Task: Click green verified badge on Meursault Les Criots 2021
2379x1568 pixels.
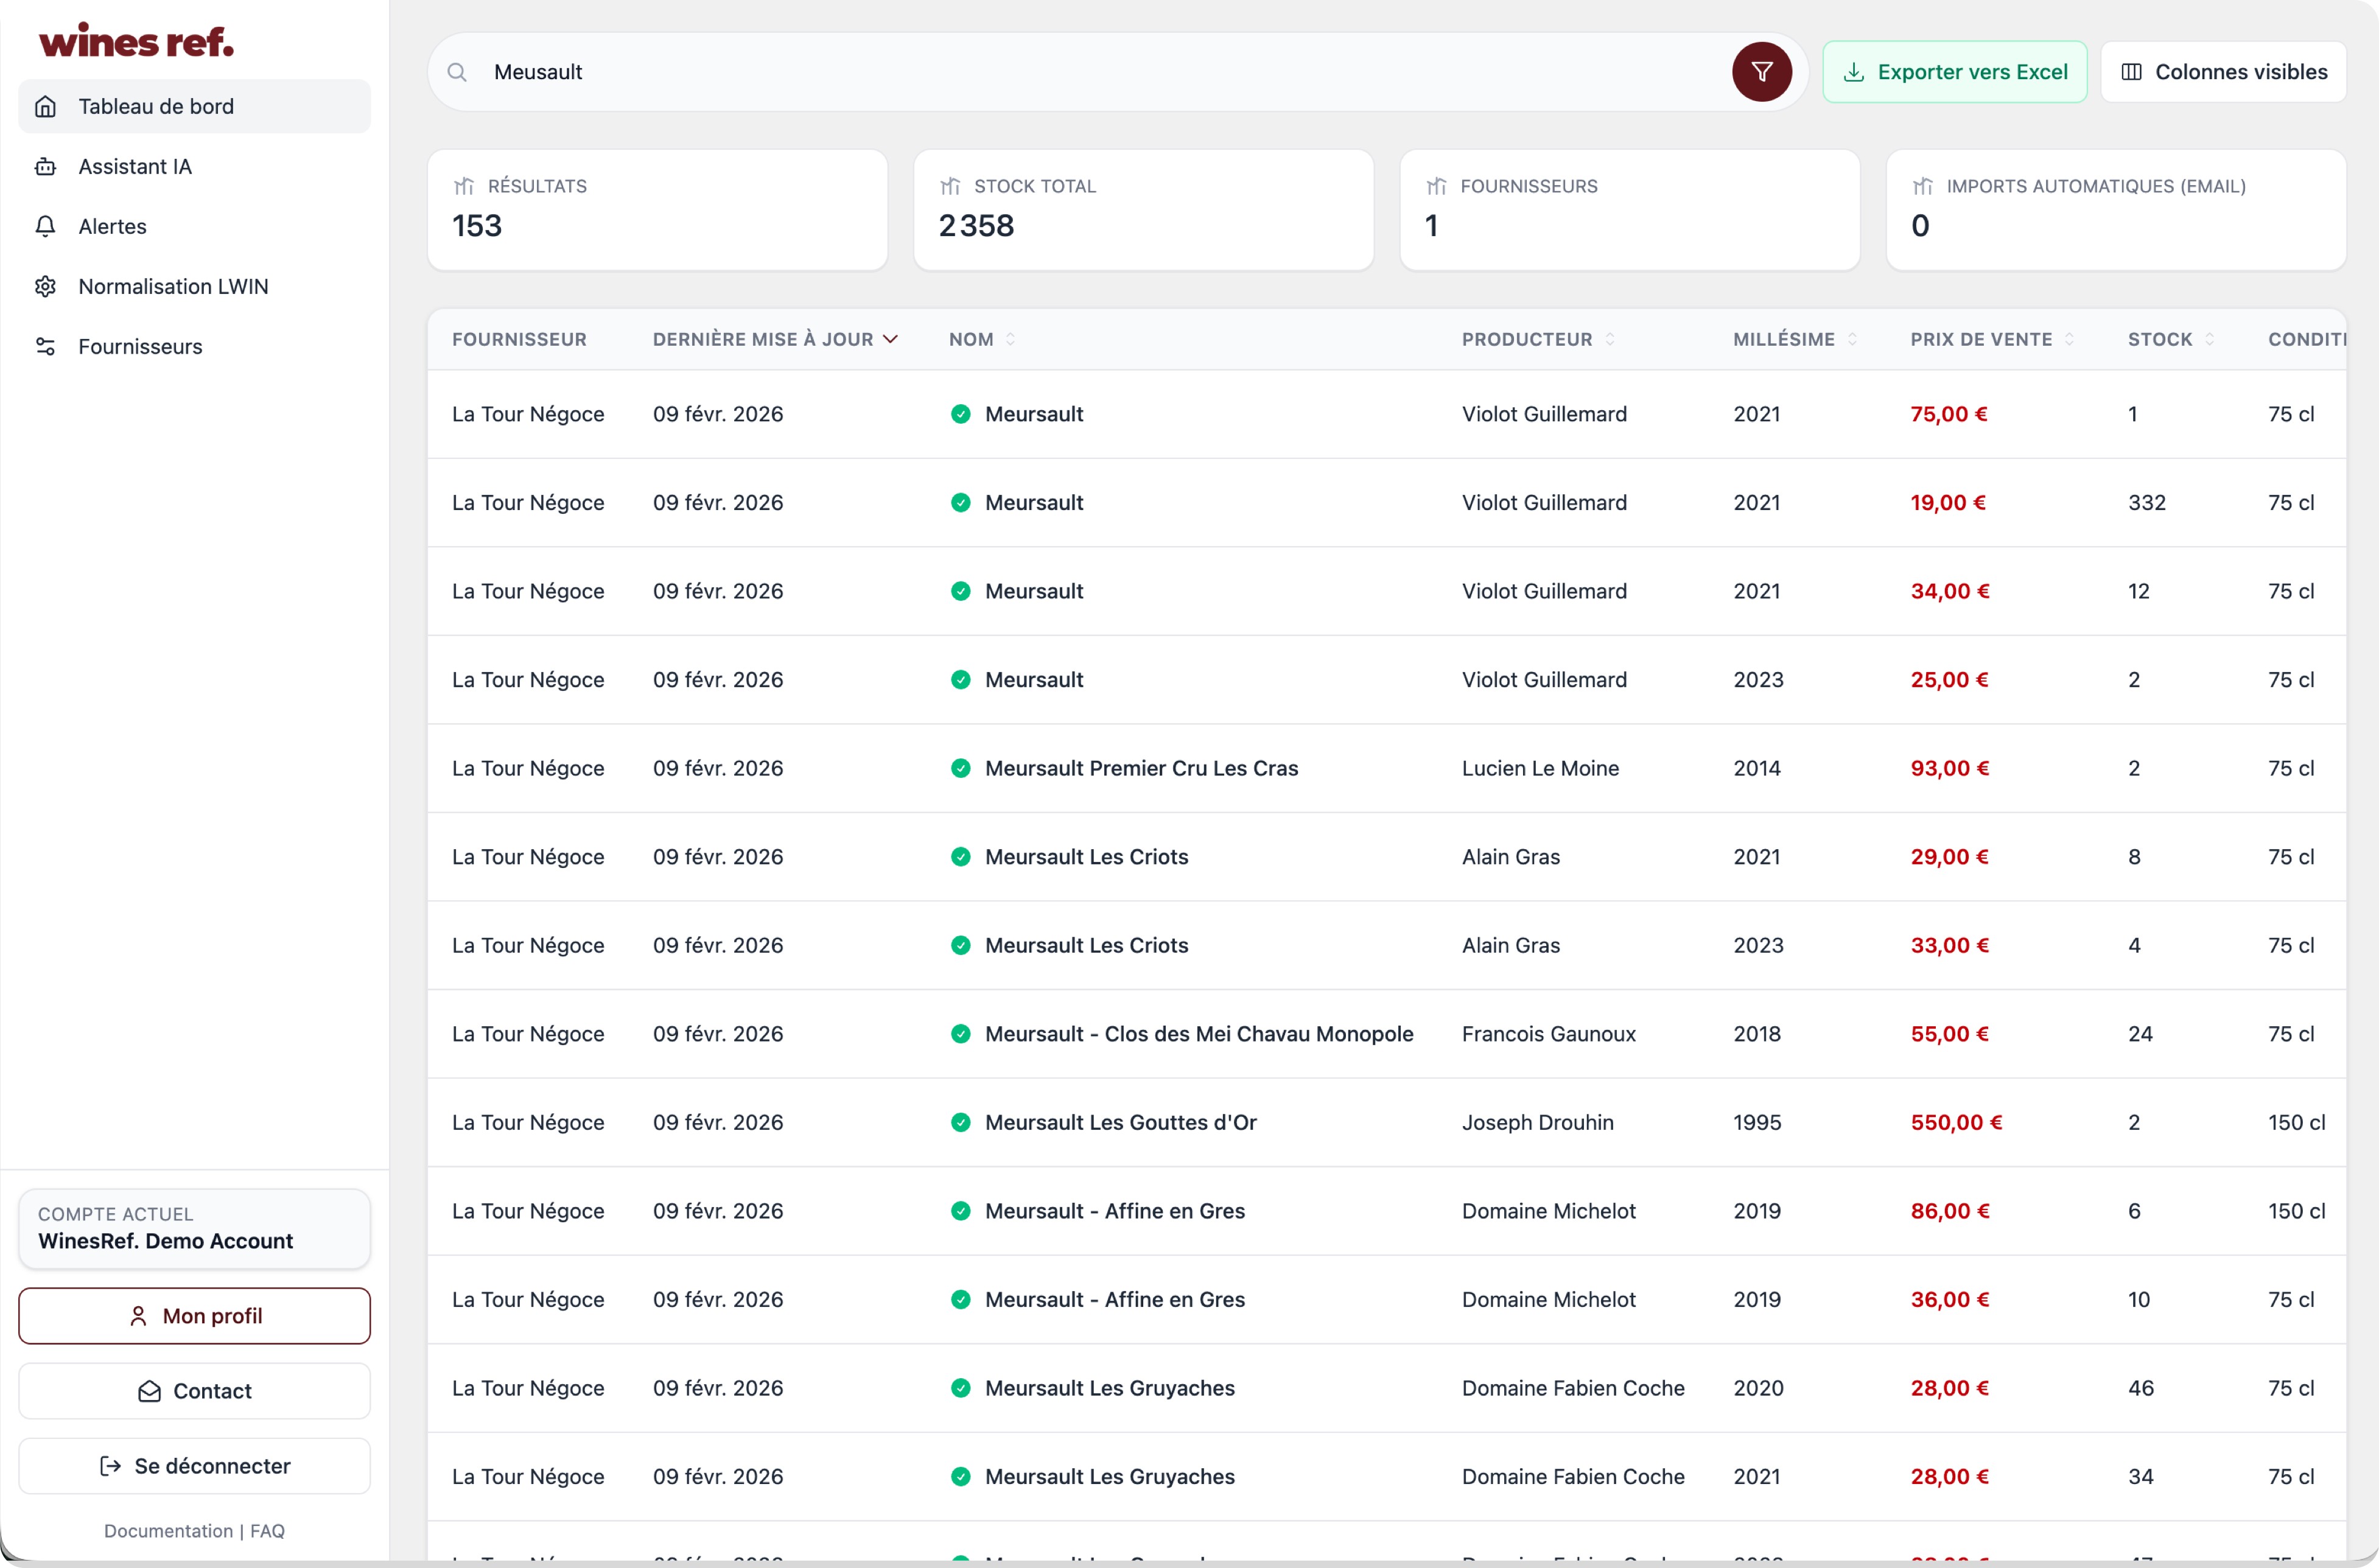Action: (x=960, y=857)
